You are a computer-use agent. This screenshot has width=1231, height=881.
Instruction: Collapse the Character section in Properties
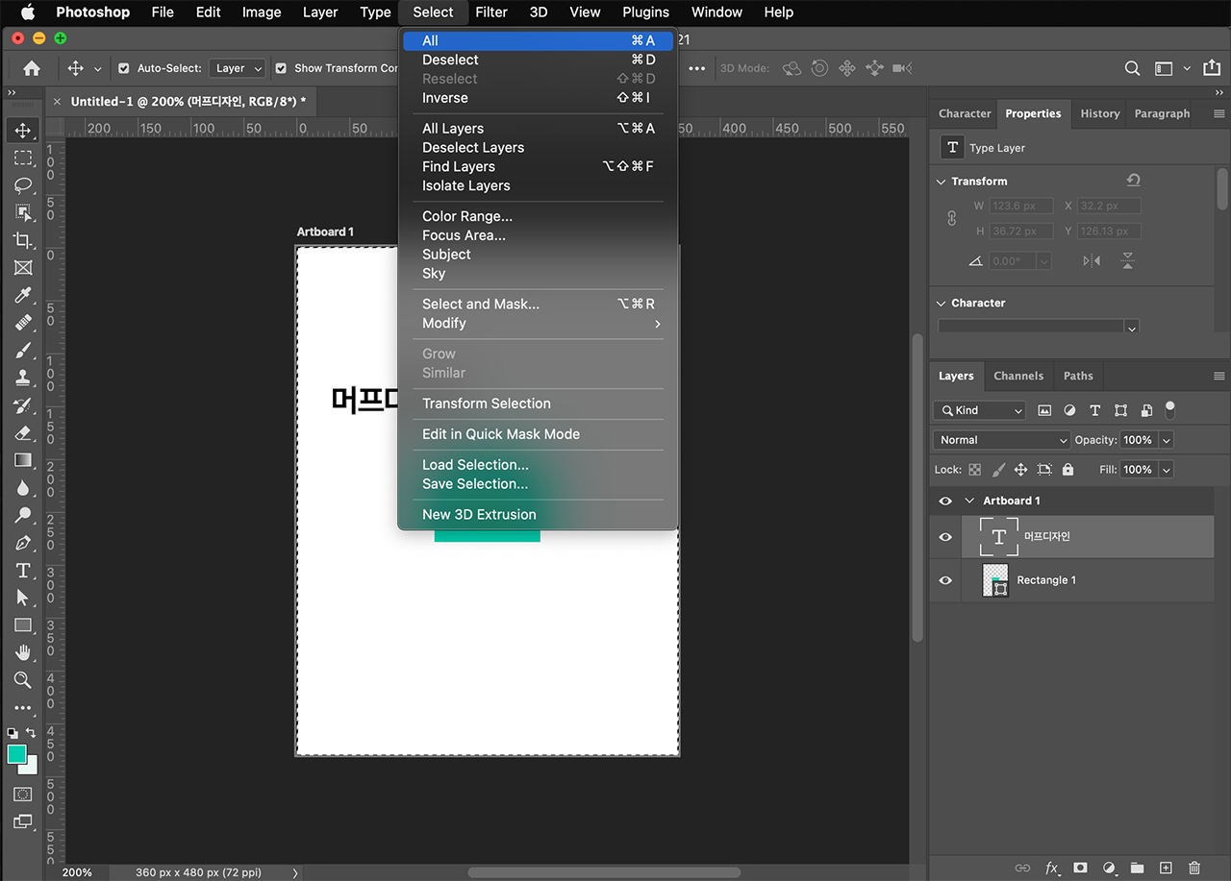941,303
